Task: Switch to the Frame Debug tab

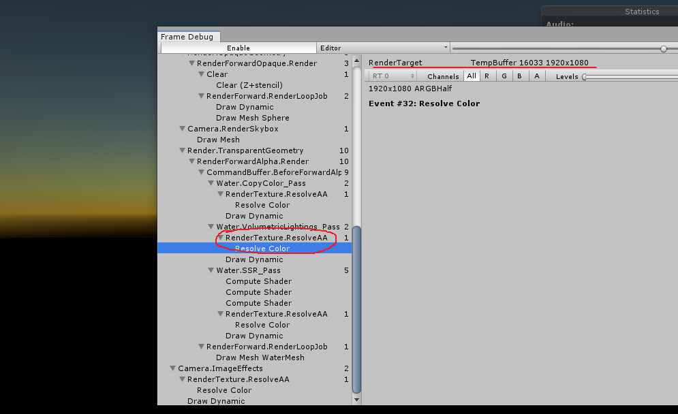Action: 188,37
